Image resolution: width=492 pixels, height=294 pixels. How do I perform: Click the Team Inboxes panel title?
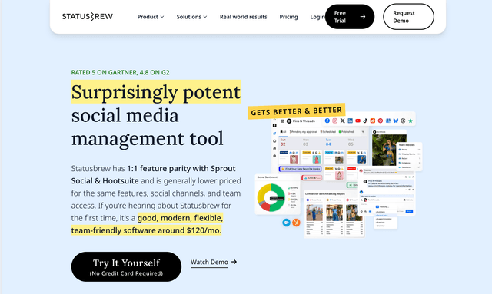pyautogui.click(x=407, y=145)
